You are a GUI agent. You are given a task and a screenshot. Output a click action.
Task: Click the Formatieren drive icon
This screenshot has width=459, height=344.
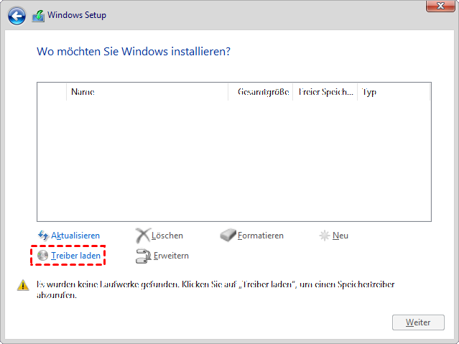click(228, 236)
